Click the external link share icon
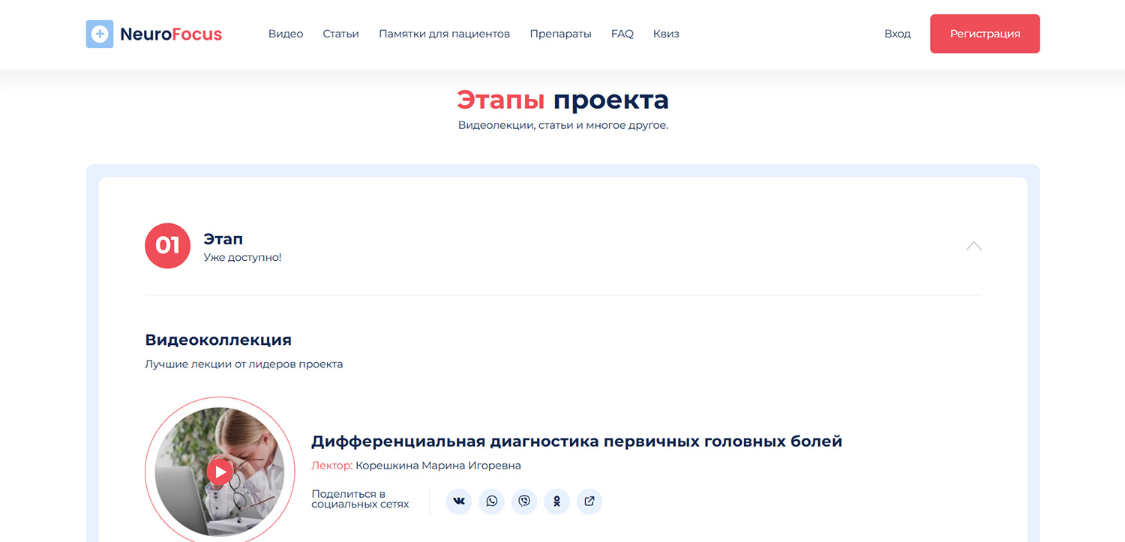Viewport: 1125px width, 542px height. pos(589,502)
